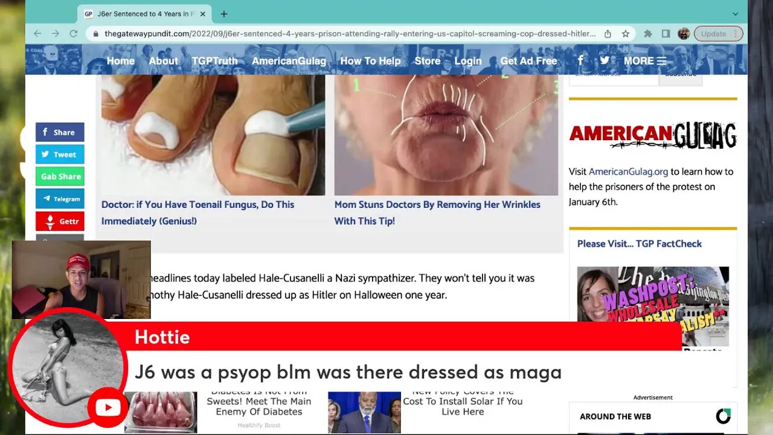The width and height of the screenshot is (773, 435).
Task: Open AmericanGulag navigation link
Action: point(289,60)
